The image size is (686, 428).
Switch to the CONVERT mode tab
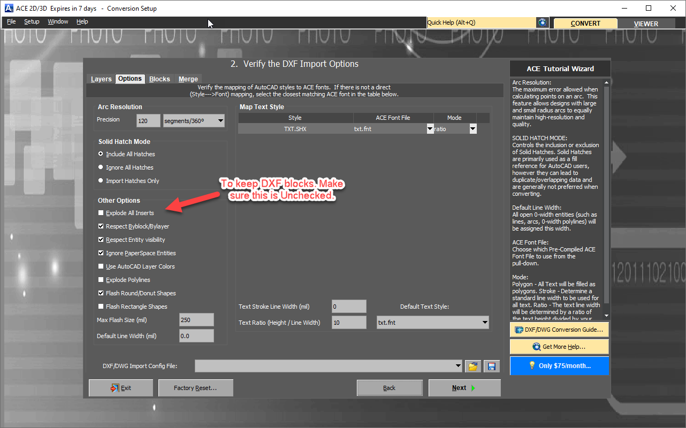(x=585, y=24)
